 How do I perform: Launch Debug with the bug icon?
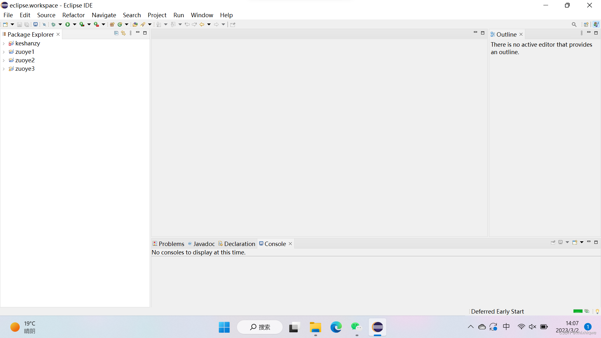point(54,24)
